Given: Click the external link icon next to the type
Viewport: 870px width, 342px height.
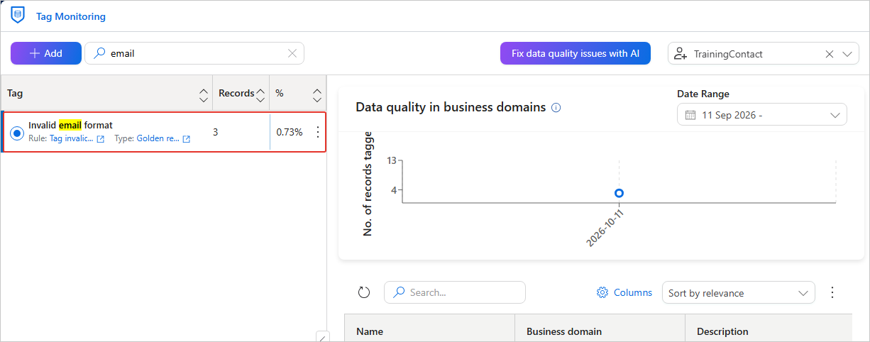Looking at the screenshot, I should [187, 139].
